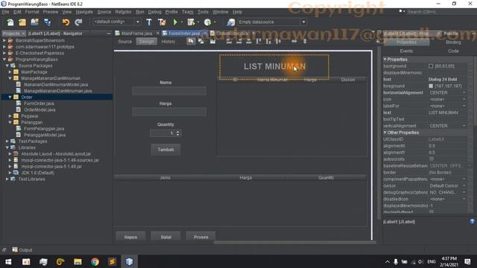Switch to the History view tab
This screenshot has height=268, width=477.
pos(168,42)
